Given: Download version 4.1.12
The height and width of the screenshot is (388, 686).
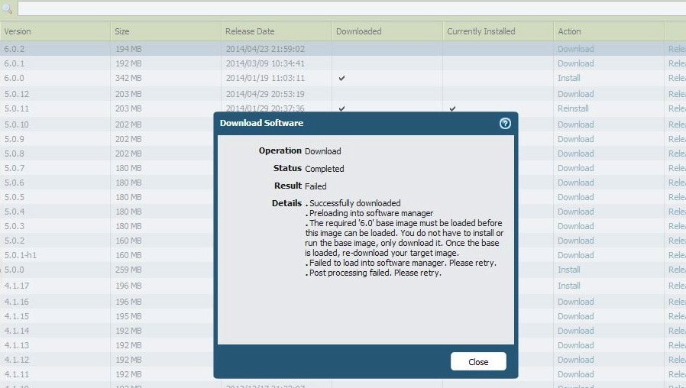Looking at the screenshot, I should pyautogui.click(x=576, y=360).
